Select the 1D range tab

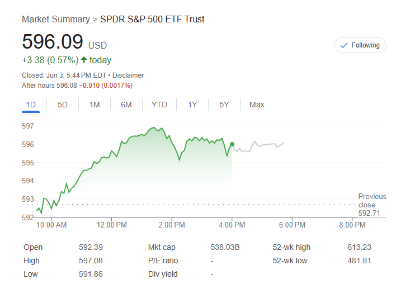pos(31,105)
